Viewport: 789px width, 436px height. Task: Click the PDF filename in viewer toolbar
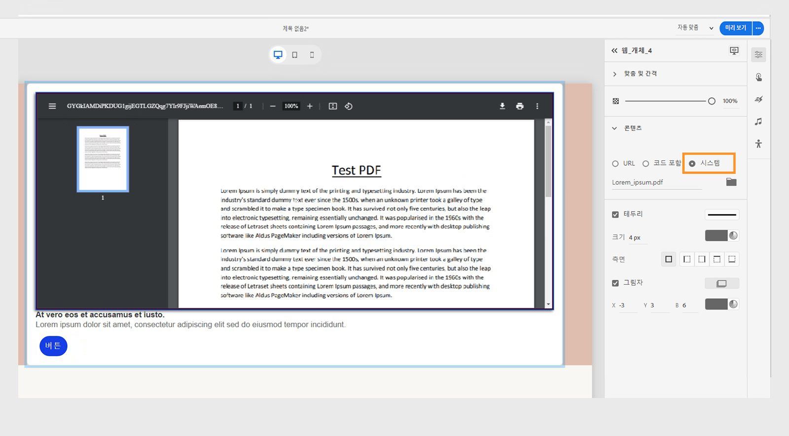(x=145, y=106)
